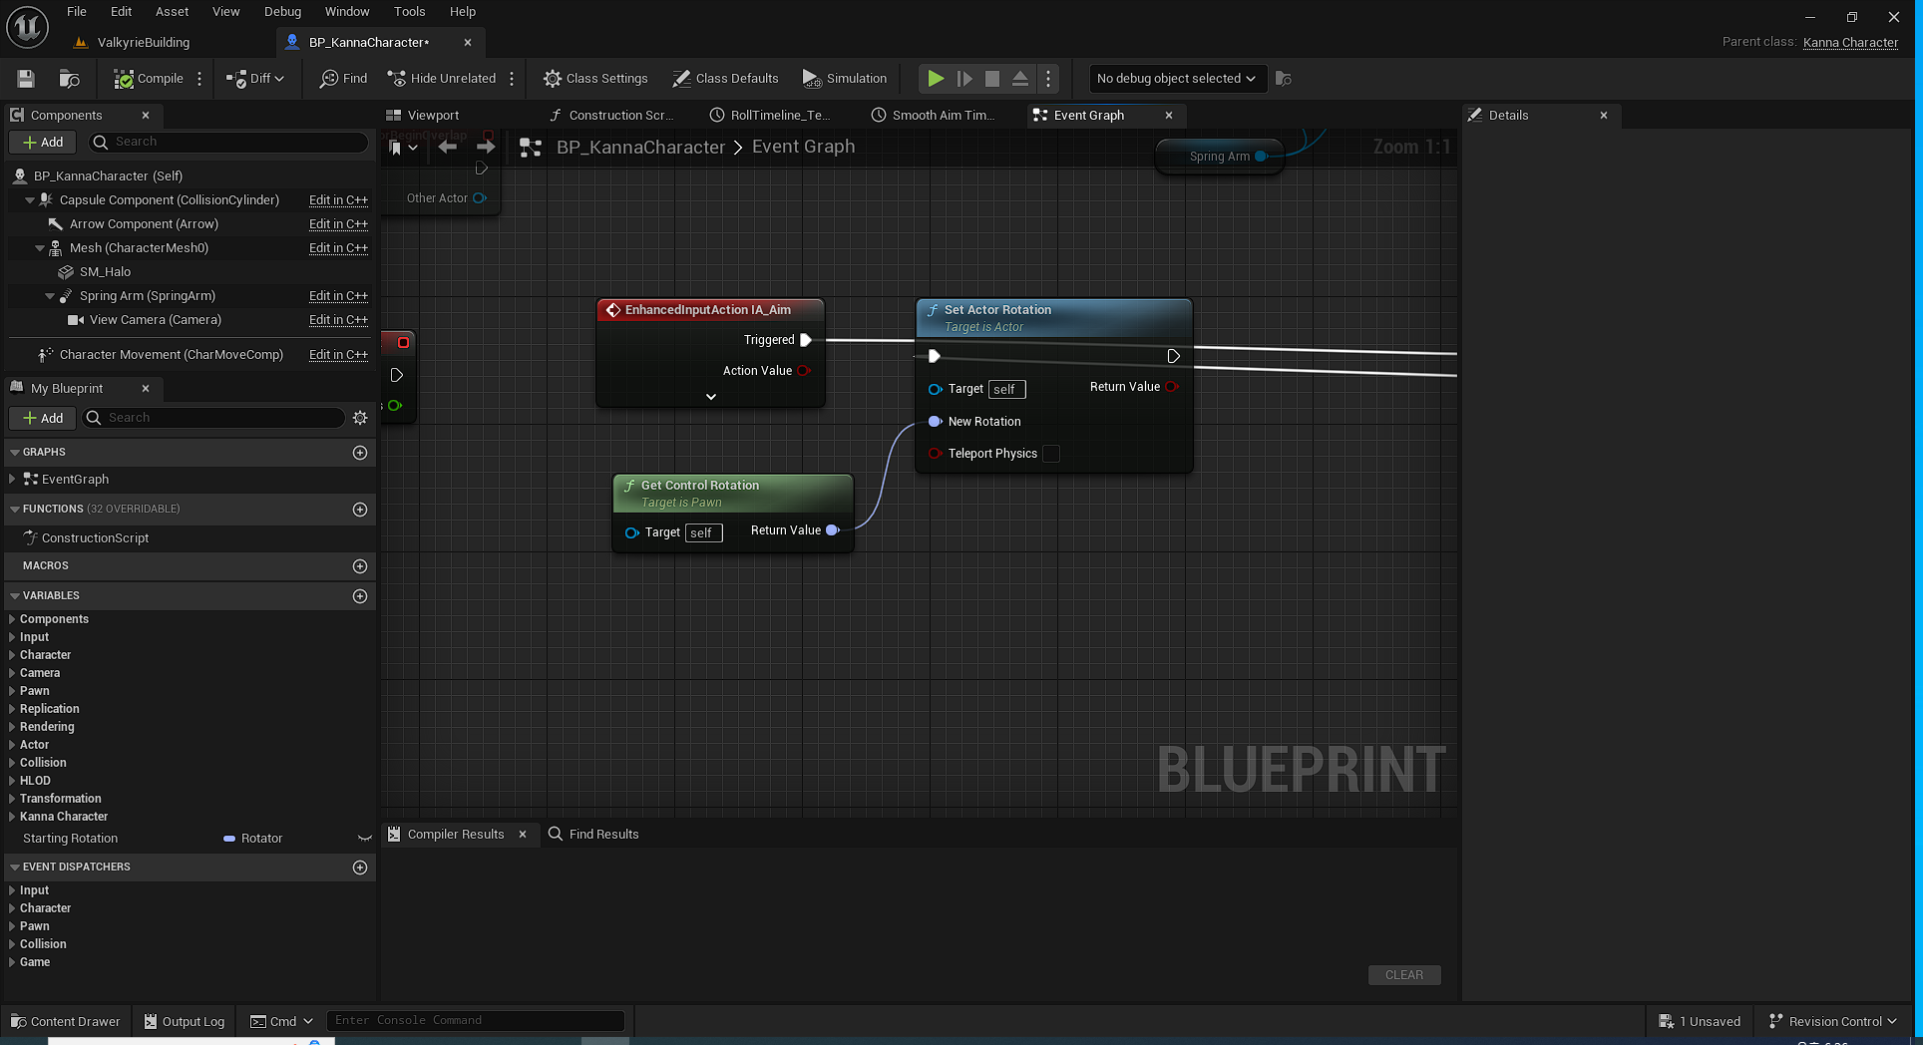Image resolution: width=1923 pixels, height=1045 pixels.
Task: Click the frame skip playback button
Action: point(964,79)
